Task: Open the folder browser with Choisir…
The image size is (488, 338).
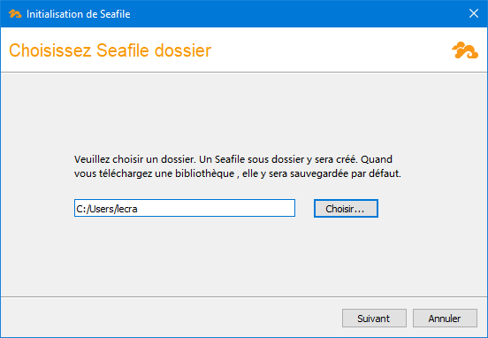Action: pyautogui.click(x=346, y=209)
